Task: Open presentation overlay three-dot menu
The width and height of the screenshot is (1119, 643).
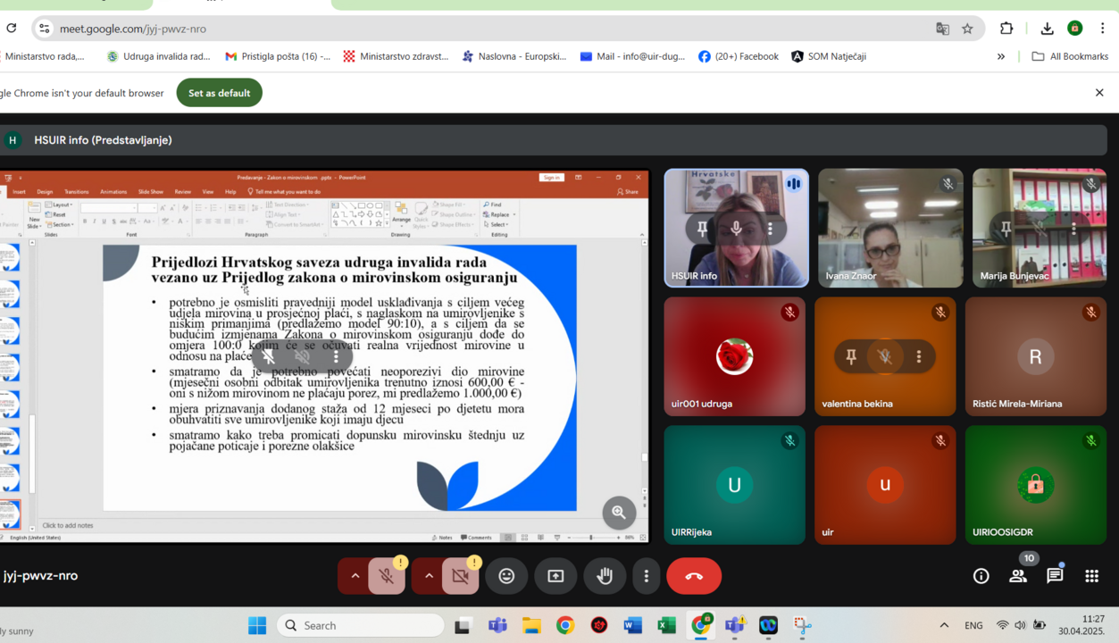Action: [x=336, y=356]
